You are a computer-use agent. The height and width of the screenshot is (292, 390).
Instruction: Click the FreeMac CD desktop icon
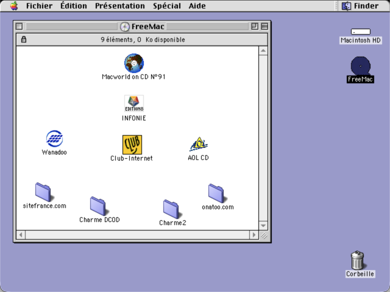(360, 66)
